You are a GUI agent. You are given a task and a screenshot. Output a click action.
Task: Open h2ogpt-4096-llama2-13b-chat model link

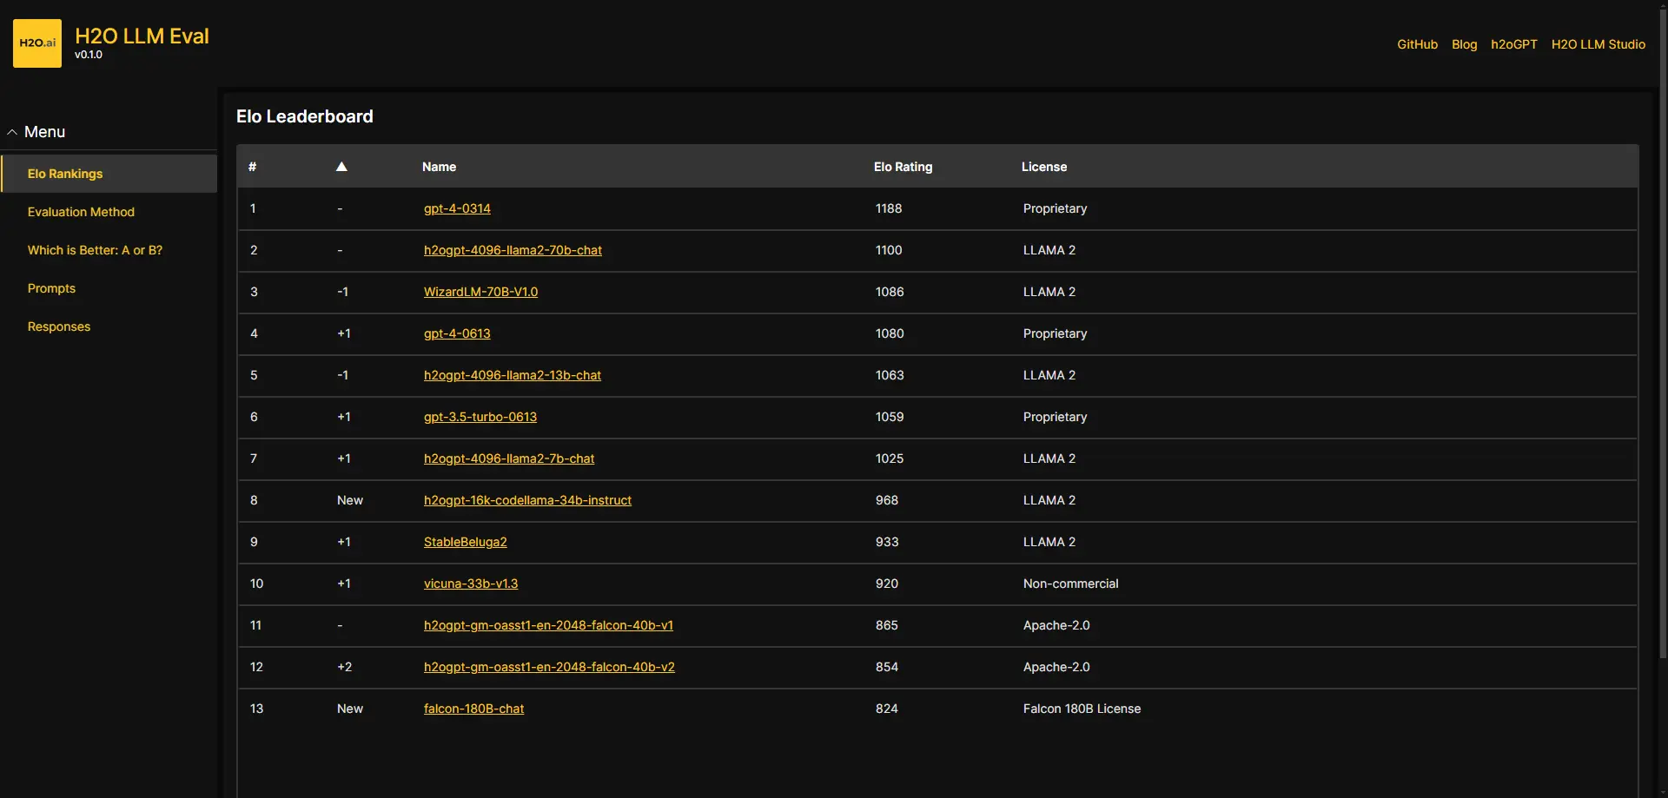[x=513, y=375]
